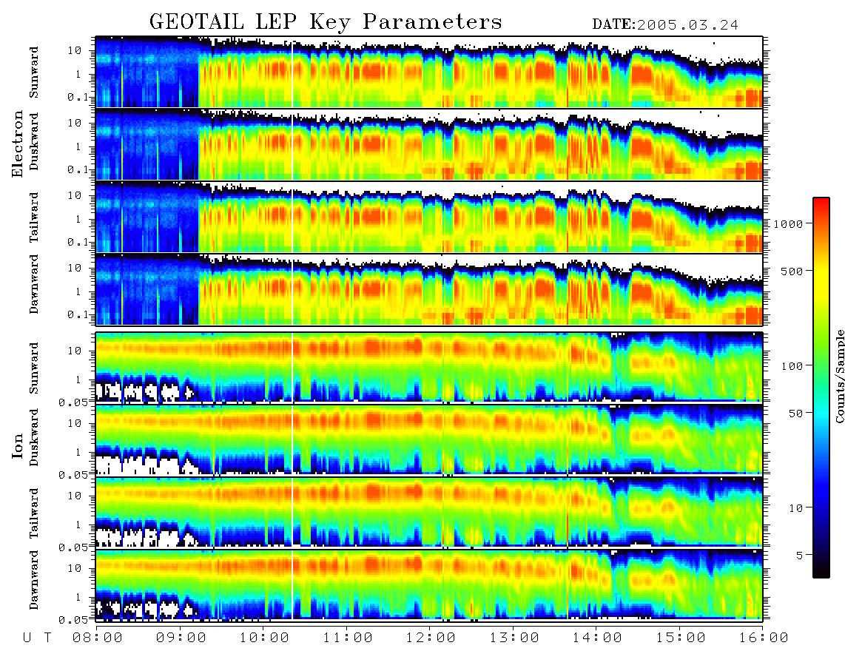Image resolution: width=845 pixels, height=651 pixels.
Task: Click the Electron 'Tailward' panel label
Action: (34, 217)
